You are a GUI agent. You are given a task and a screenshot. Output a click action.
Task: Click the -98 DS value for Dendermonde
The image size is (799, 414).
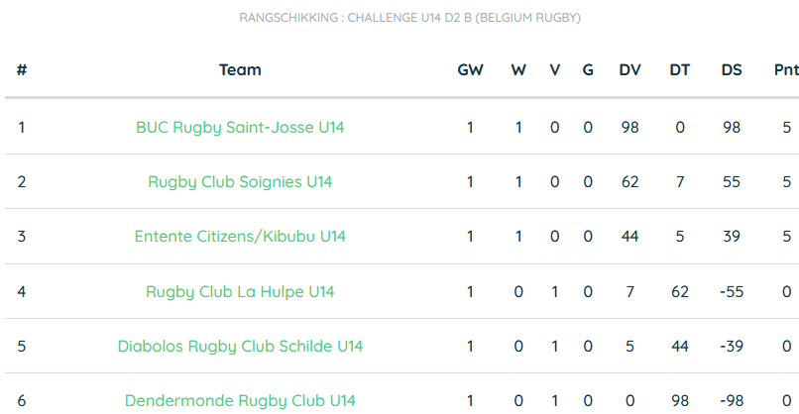[x=732, y=401]
